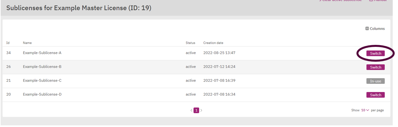Sort by the Creation date column header
This screenshot has width=398, height=127.
tap(213, 43)
